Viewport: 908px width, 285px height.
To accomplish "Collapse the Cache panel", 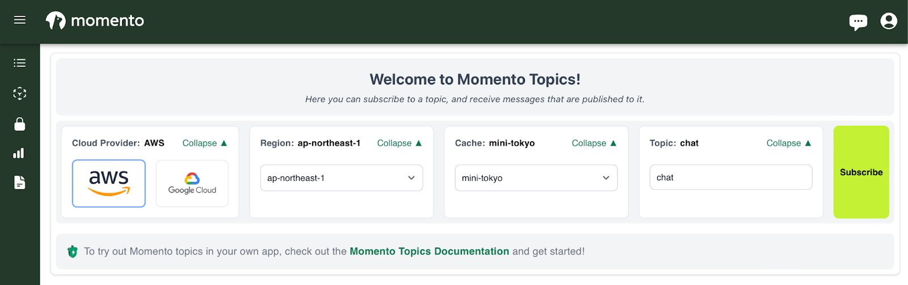I will click(x=594, y=143).
